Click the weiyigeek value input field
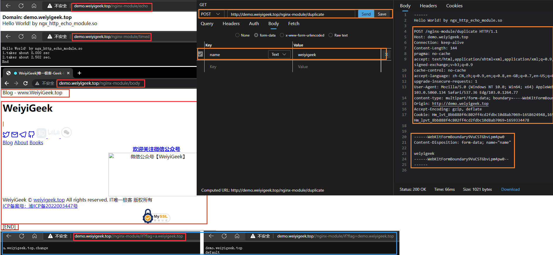The width and height of the screenshot is (553, 255). [x=337, y=54]
